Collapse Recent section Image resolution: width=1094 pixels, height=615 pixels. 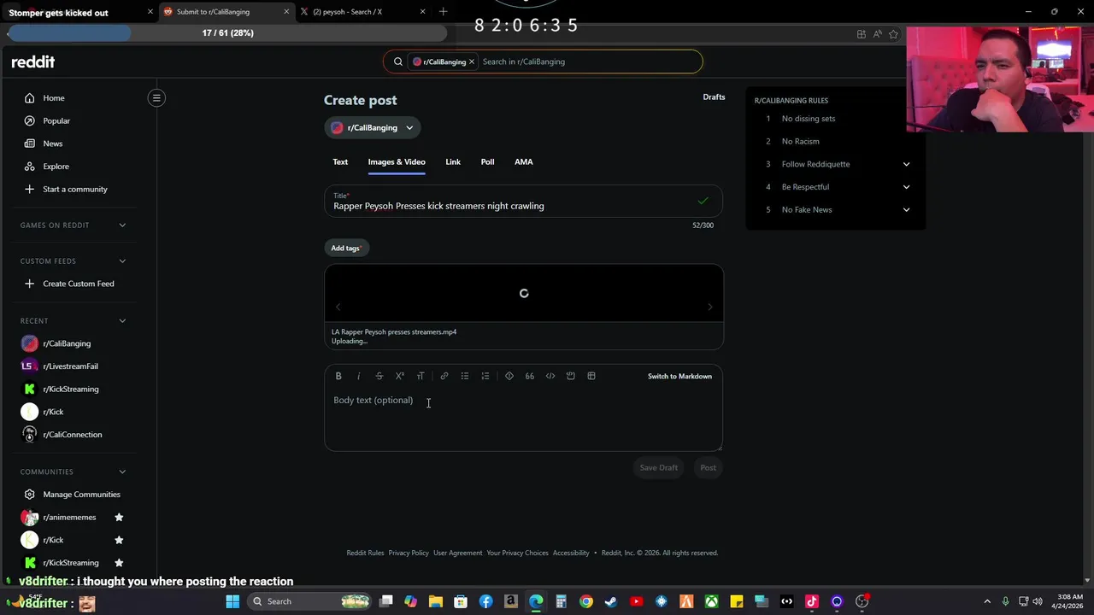pyautogui.click(x=122, y=321)
